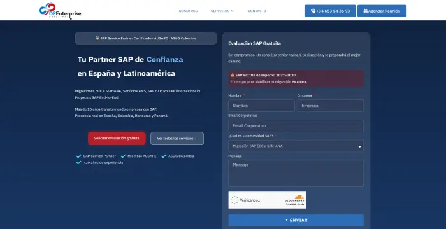The height and width of the screenshot is (229, 446).
Task: Click Solicitar evaluación gratuita button
Action: coord(117,139)
